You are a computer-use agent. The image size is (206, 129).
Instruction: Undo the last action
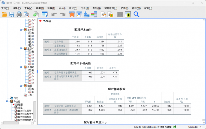click(x=54, y=14)
